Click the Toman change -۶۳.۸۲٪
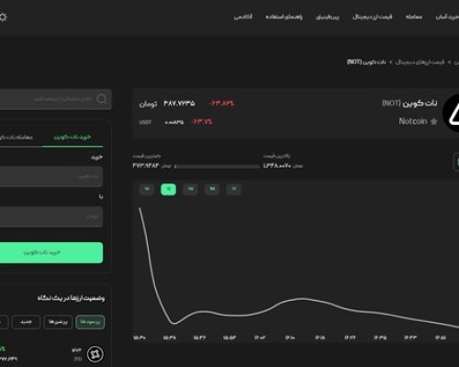 click(x=221, y=104)
